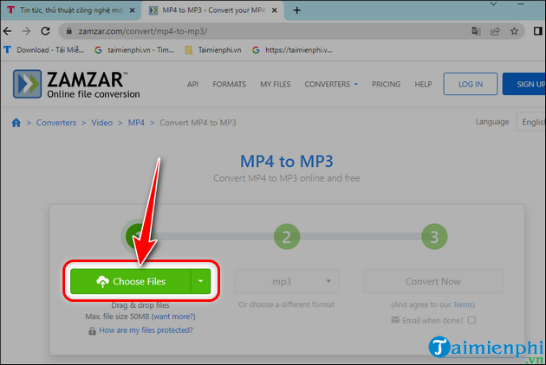Expand the CONVERTERS dropdown menu
This screenshot has width=546, height=365.
coord(331,84)
